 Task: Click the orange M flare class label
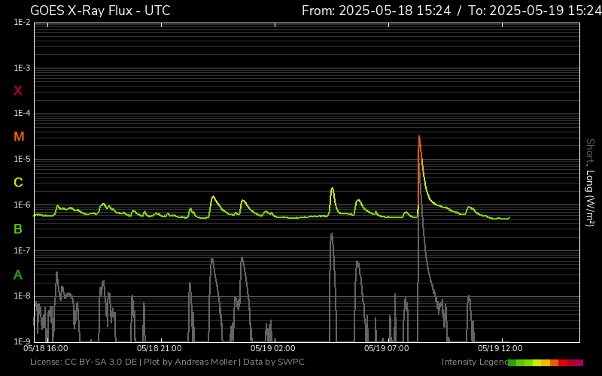point(19,137)
